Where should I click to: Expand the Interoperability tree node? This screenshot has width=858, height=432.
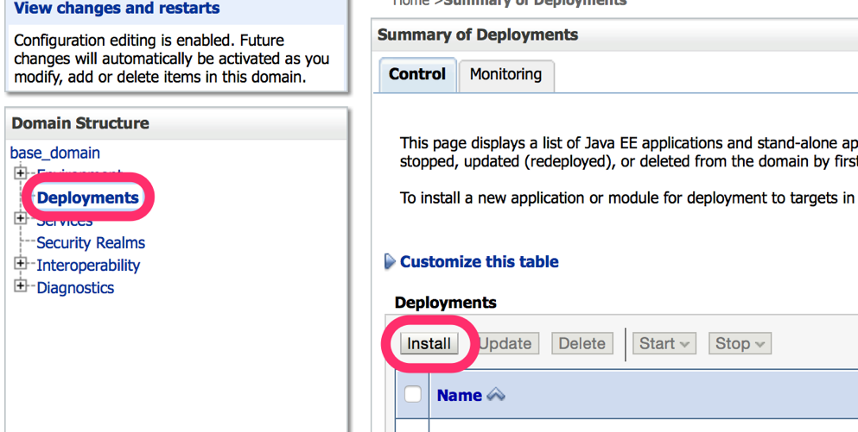[21, 264]
